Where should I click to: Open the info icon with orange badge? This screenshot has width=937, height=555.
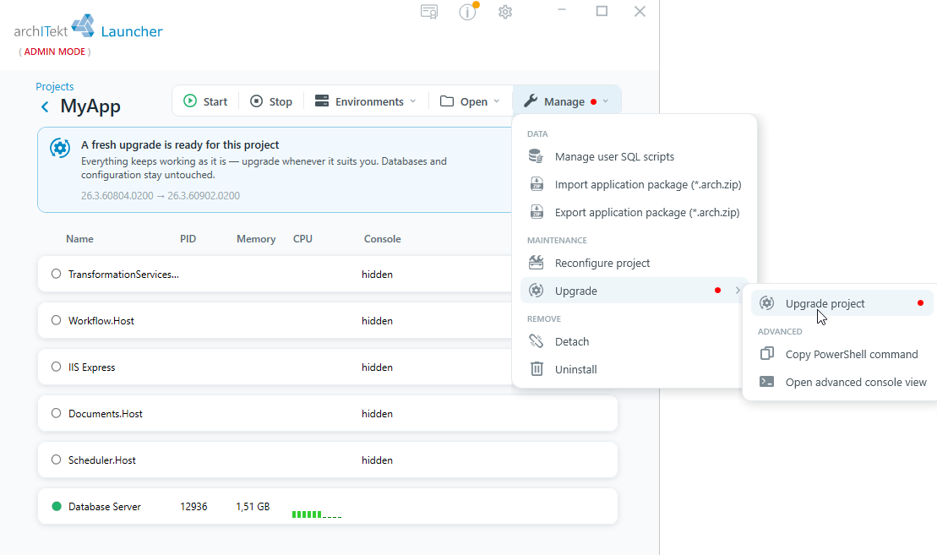468,11
